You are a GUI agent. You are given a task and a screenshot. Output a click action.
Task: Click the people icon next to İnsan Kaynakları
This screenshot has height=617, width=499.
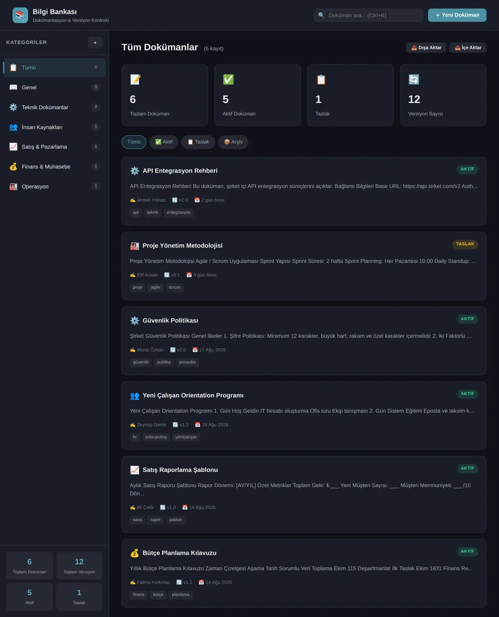[13, 127]
